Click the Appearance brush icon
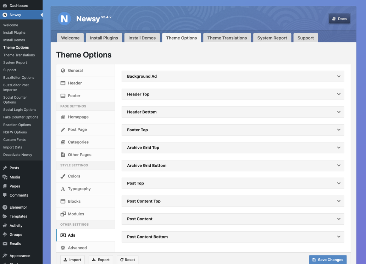The image size is (366, 264). 5,255
